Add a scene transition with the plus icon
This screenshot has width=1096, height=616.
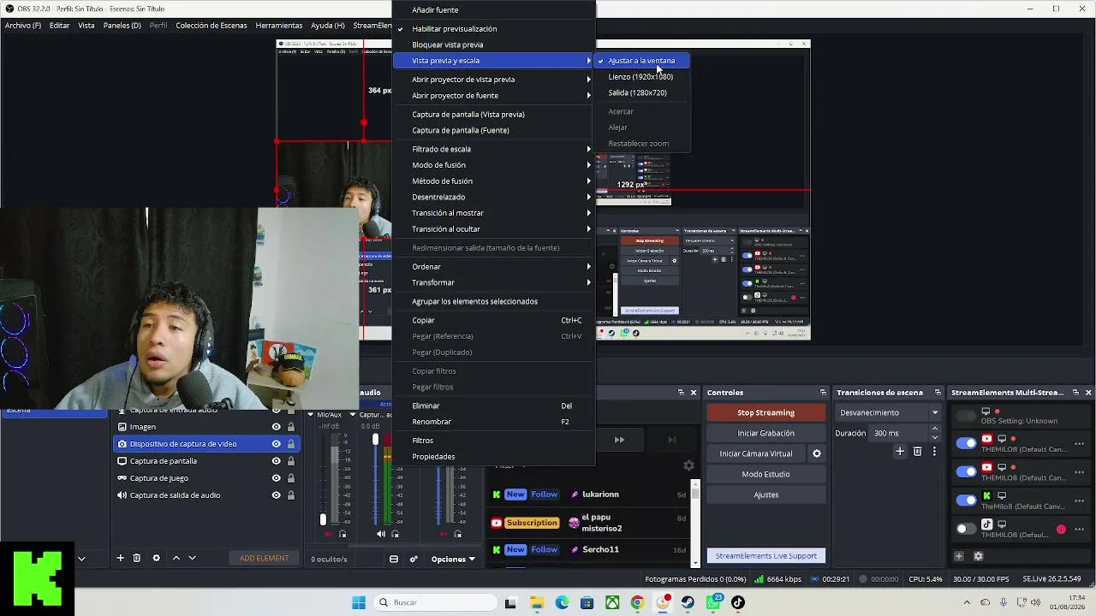coord(899,451)
